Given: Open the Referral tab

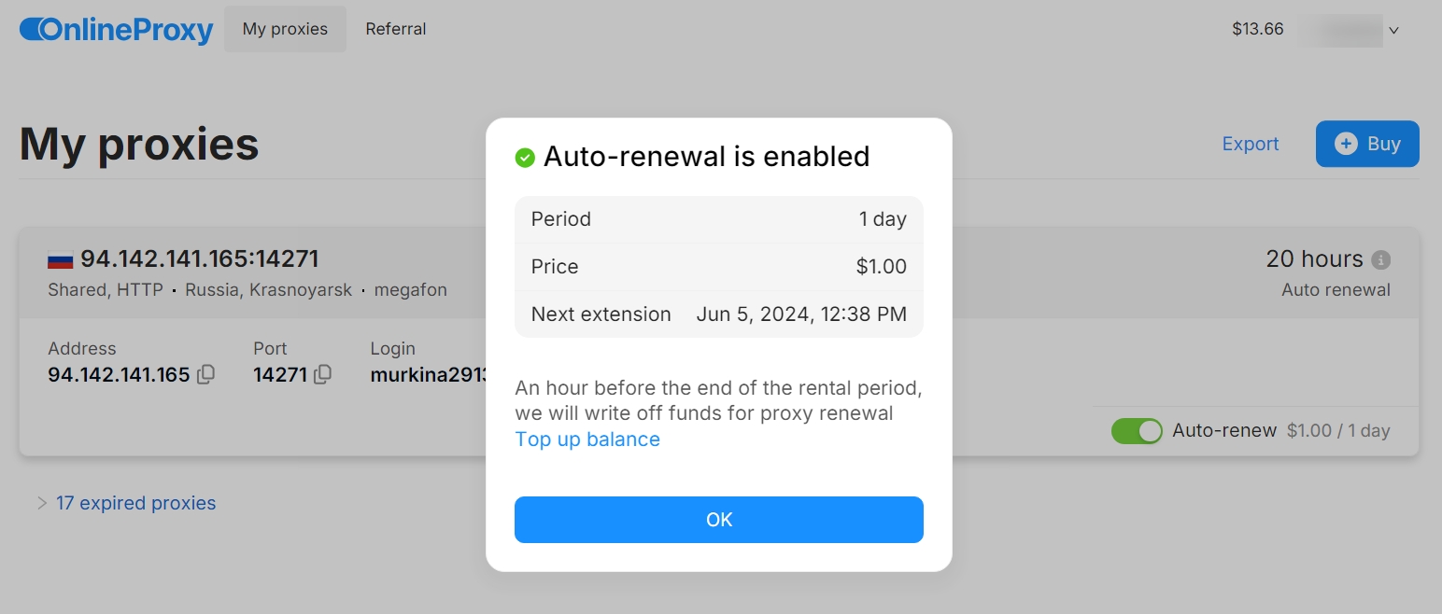Looking at the screenshot, I should 396,29.
